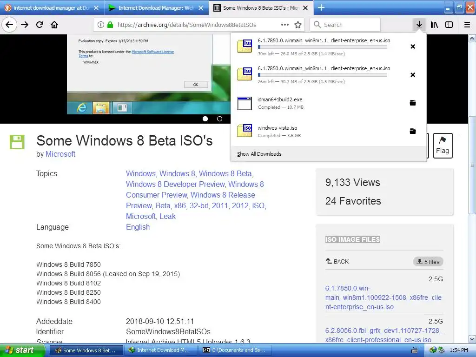The image size is (476, 357).
Task: Open the Library bookshelf icon
Action: click(434, 25)
